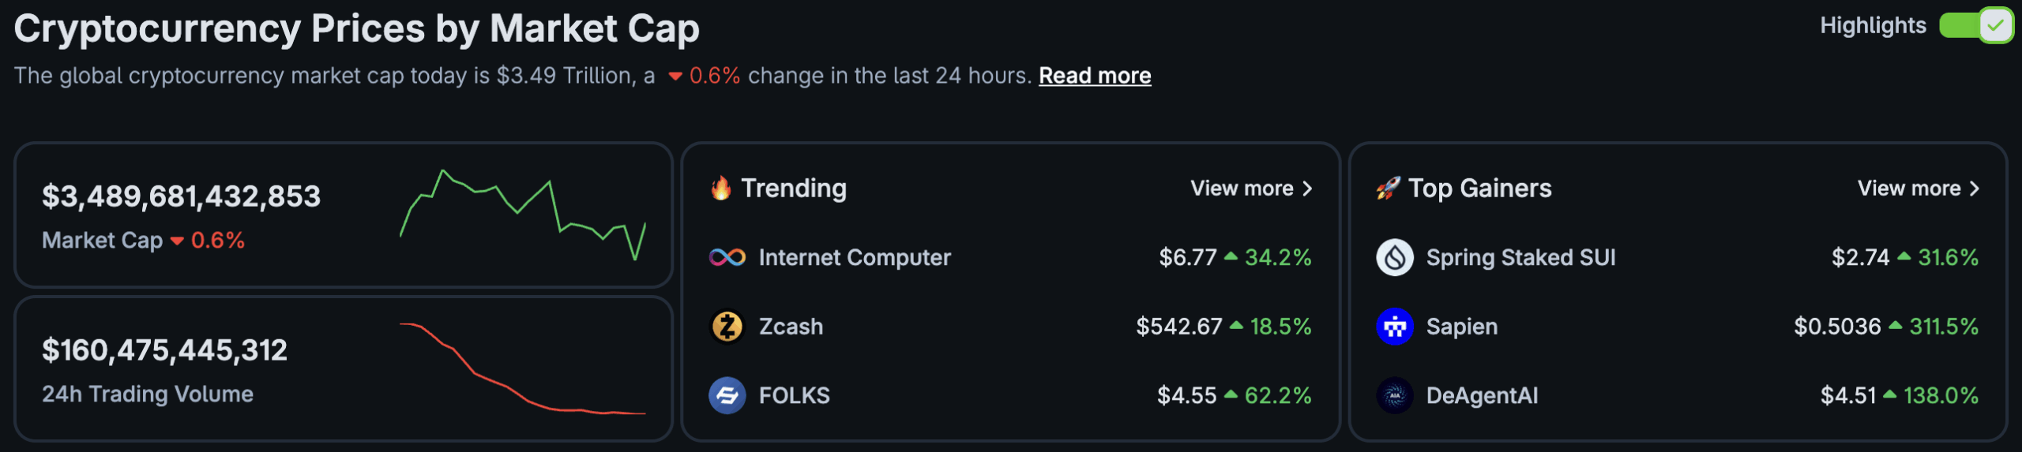Open the Internet Computer coin name
This screenshot has width=2022, height=452.
[x=855, y=257]
